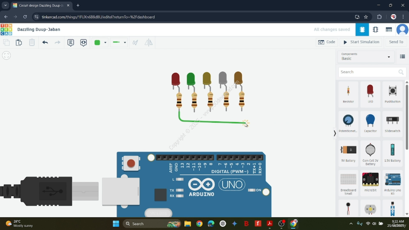409x230 pixels.
Task: Open the Notes tool
Action: (x=71, y=42)
